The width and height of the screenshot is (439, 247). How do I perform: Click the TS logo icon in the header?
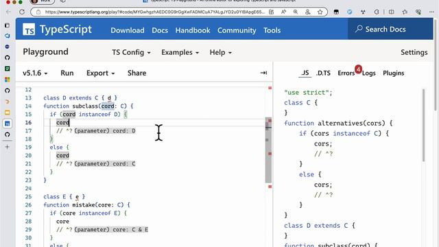29,30
